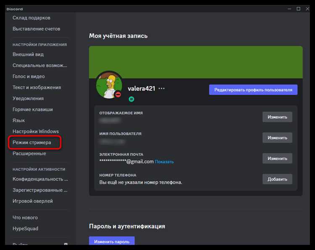Click Редактировать профиль пользователя button
This screenshot has width=315, height=250.
[x=253, y=90]
